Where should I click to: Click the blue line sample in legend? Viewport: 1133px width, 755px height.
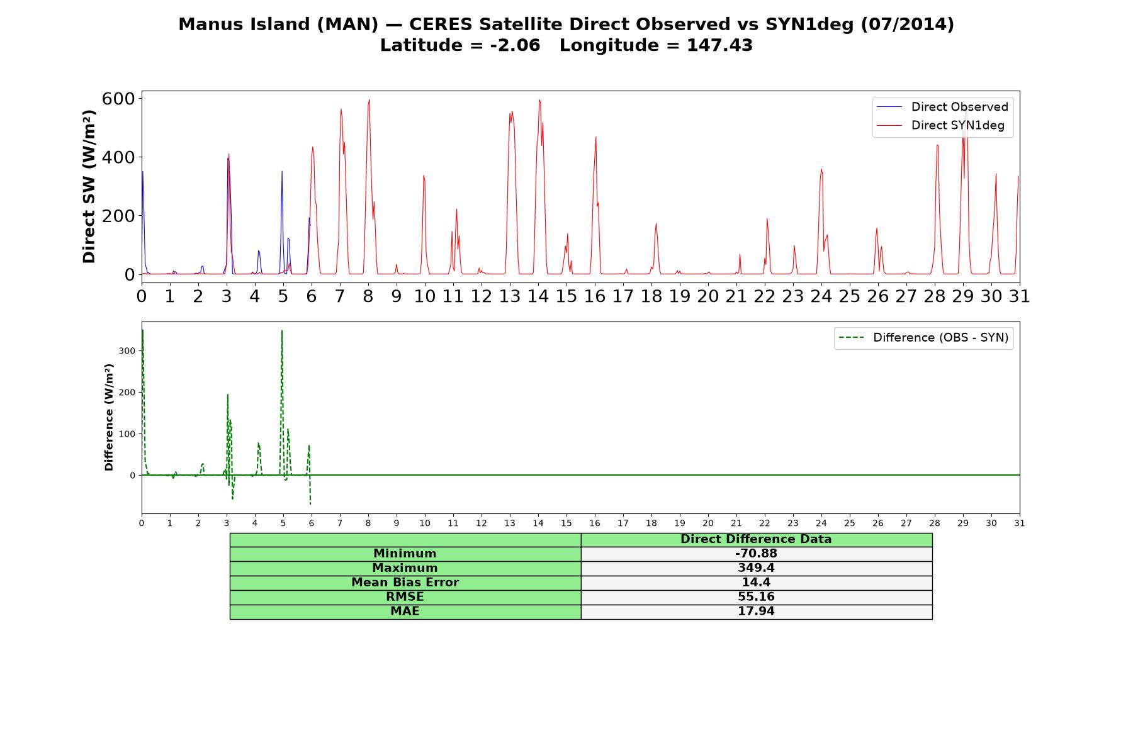pyautogui.click(x=889, y=107)
